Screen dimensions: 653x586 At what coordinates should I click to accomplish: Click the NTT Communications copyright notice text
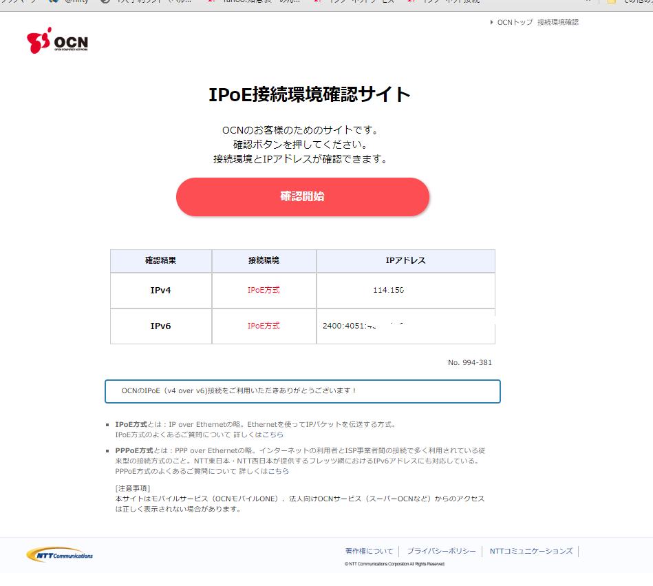click(395, 564)
